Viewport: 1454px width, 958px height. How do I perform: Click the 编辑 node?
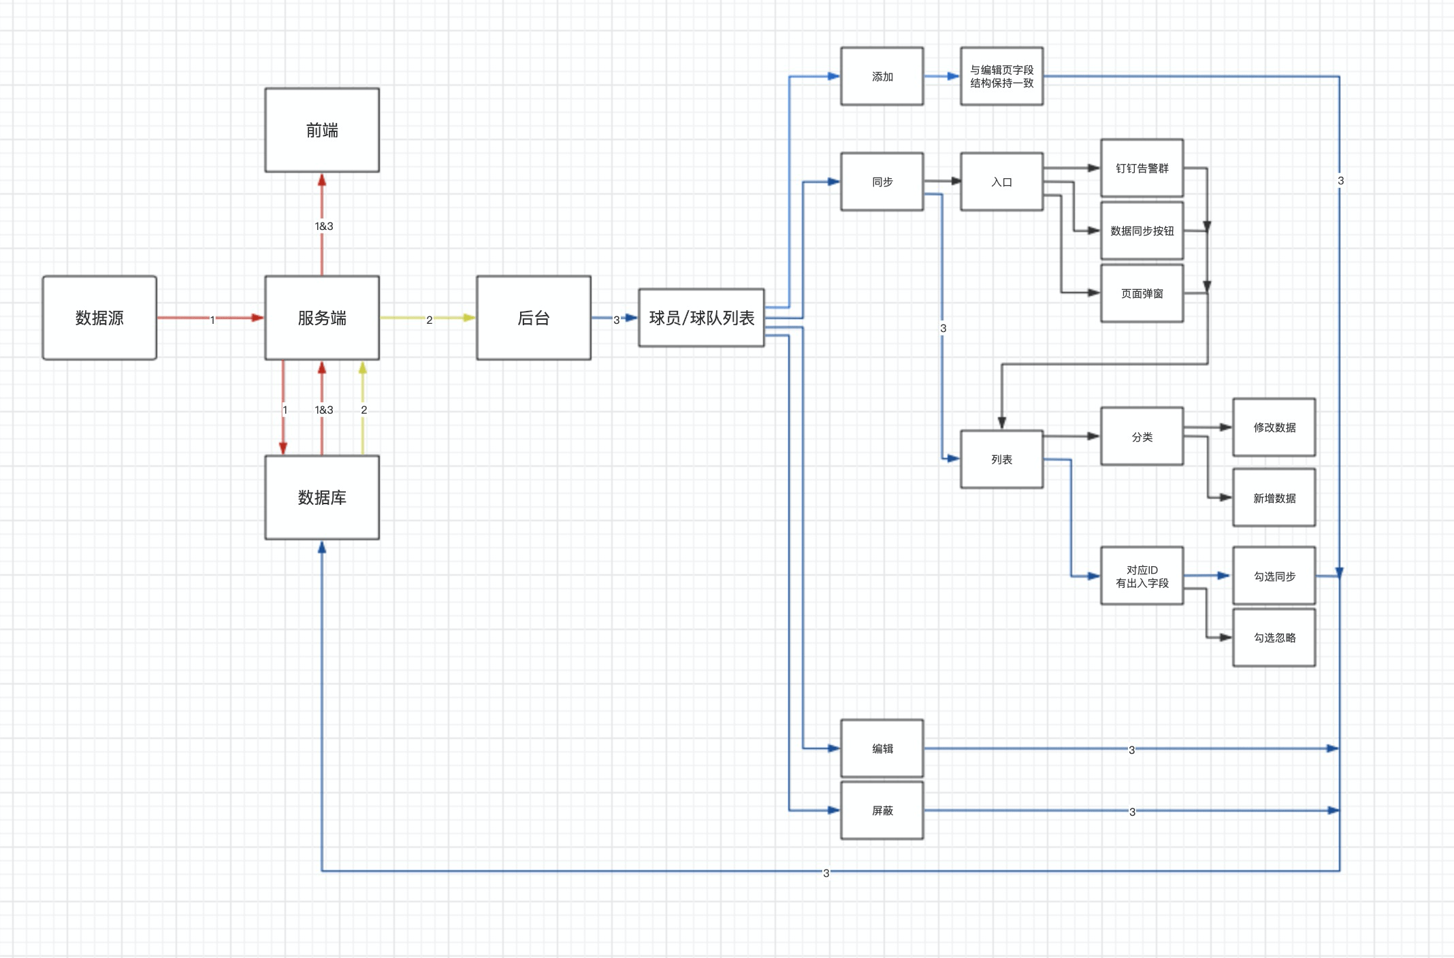click(x=882, y=748)
